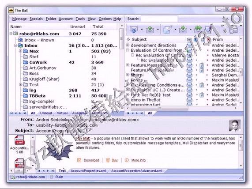Open the Options menu
Image resolution: width=252 pixels, height=189 pixels.
(x=105, y=19)
